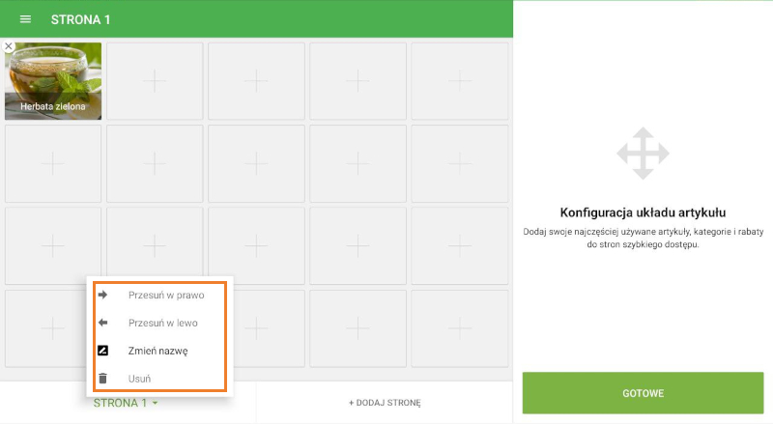This screenshot has height=424, width=773.
Task: Remove the Herbata zielona tile with X
Action: [9, 46]
